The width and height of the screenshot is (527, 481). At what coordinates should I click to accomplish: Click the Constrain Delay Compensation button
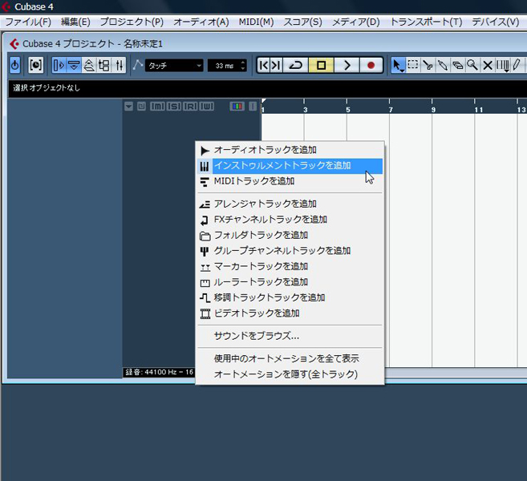point(35,65)
